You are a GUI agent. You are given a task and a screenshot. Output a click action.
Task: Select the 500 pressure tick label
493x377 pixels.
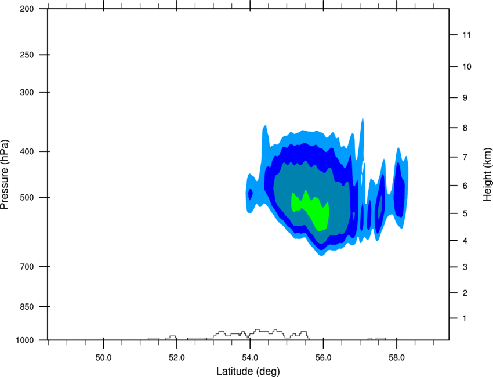[x=27, y=197]
